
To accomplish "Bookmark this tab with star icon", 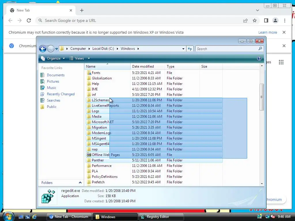I will 255,20.
